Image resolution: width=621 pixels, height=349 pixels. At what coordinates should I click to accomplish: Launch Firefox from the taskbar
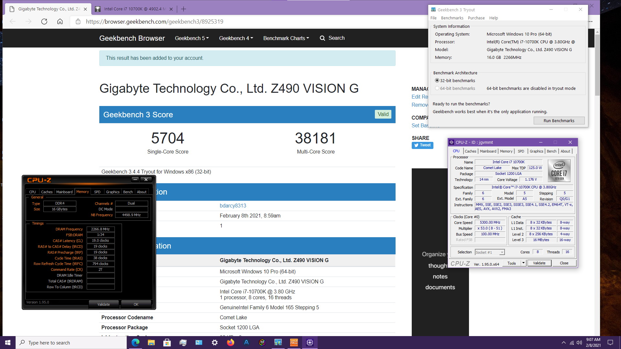[x=231, y=343]
